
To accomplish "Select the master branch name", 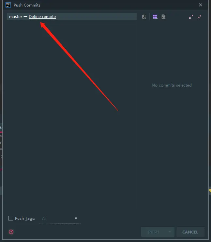I will [x=16, y=17].
